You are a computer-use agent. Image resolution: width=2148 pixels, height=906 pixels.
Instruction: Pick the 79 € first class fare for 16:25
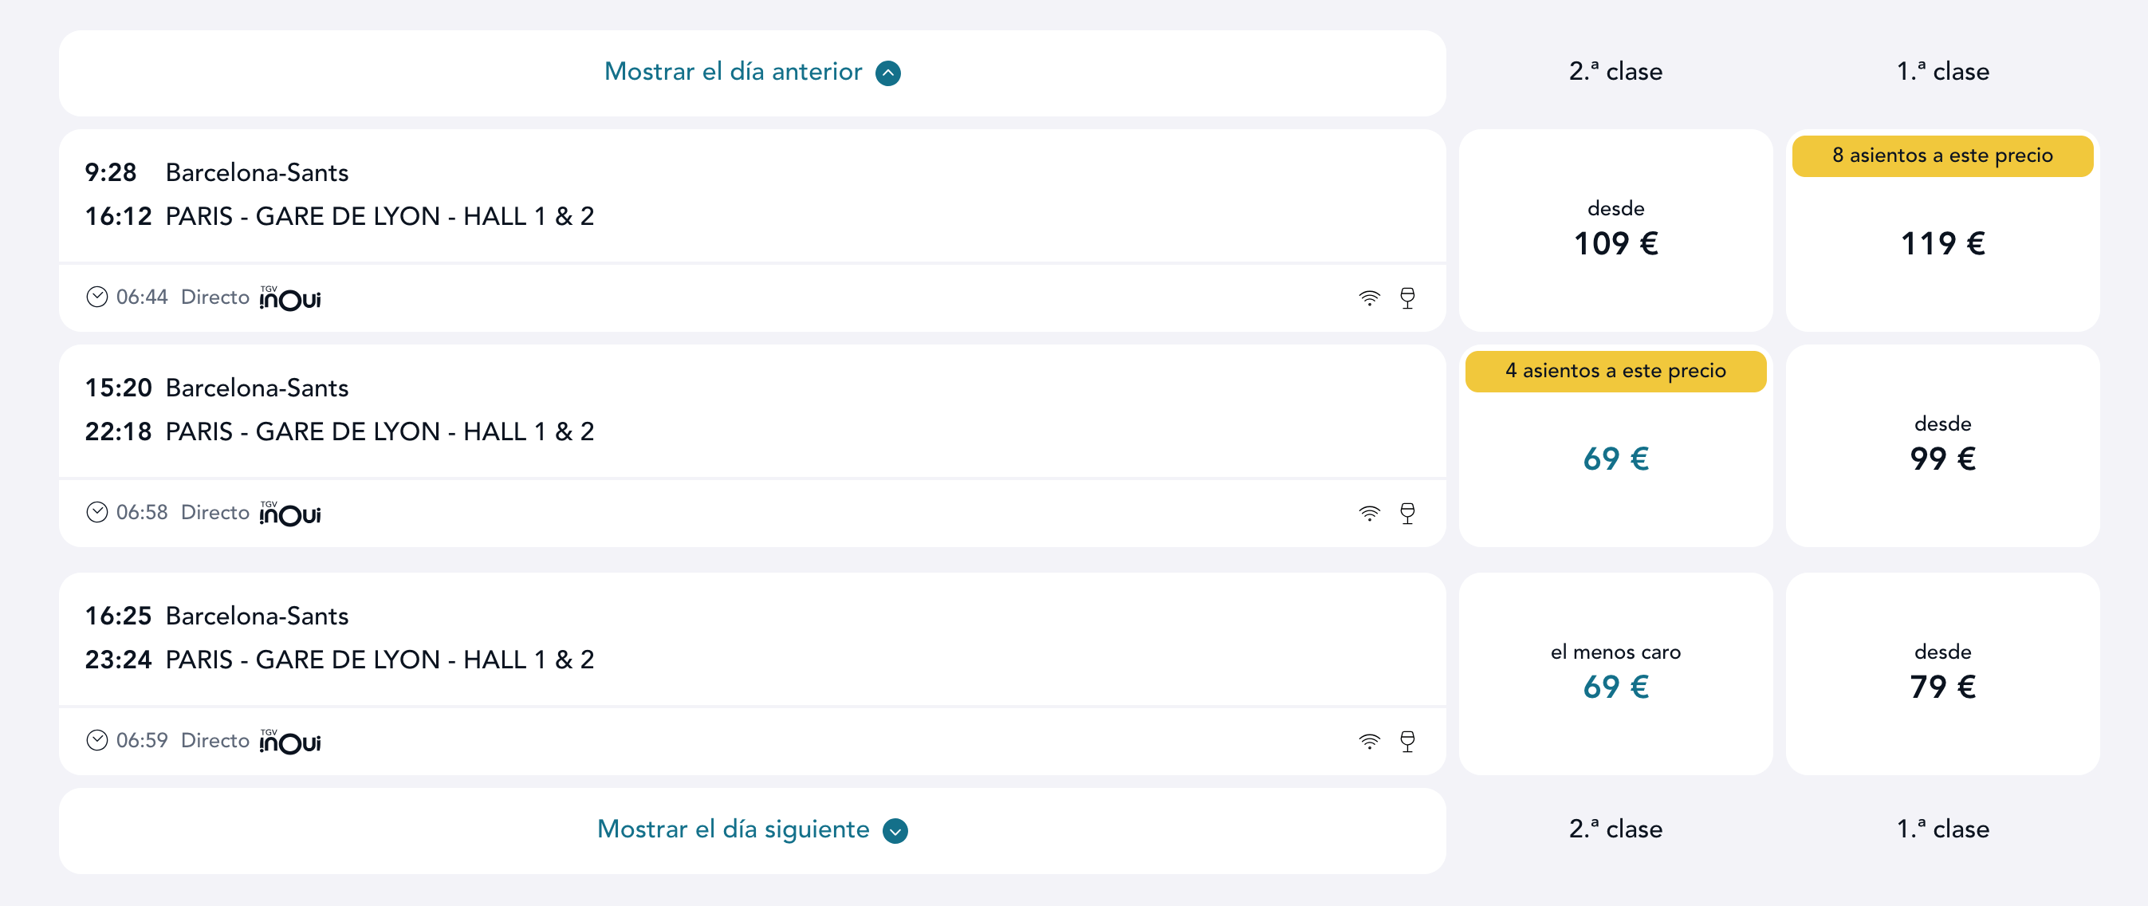coord(1942,674)
